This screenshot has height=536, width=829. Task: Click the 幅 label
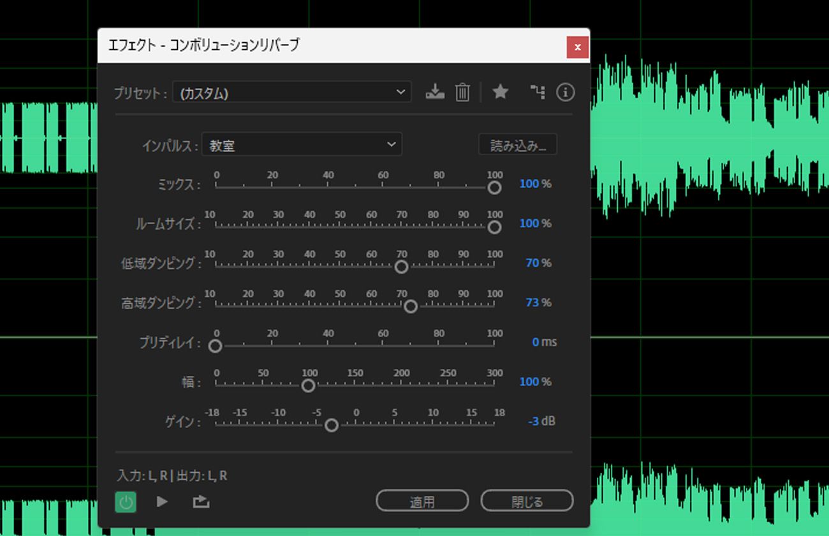pyautogui.click(x=191, y=382)
